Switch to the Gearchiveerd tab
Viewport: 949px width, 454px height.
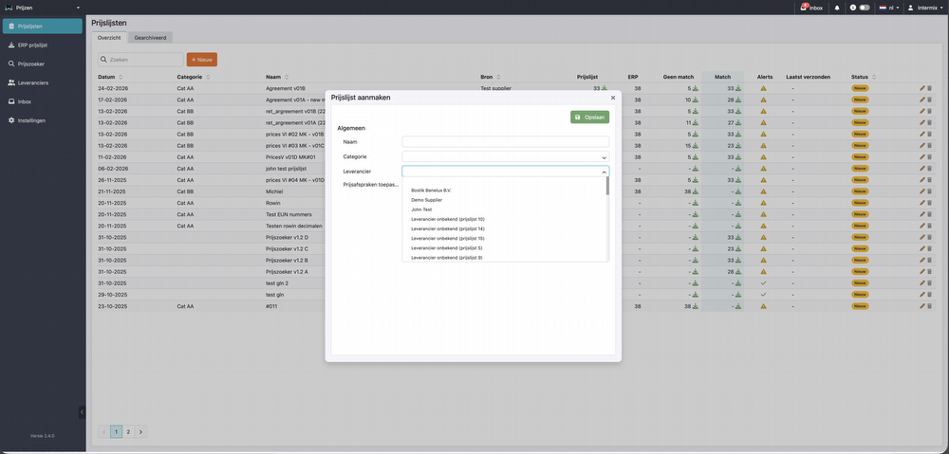tap(150, 38)
